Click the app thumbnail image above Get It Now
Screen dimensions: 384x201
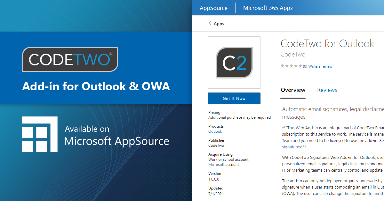coord(234,62)
